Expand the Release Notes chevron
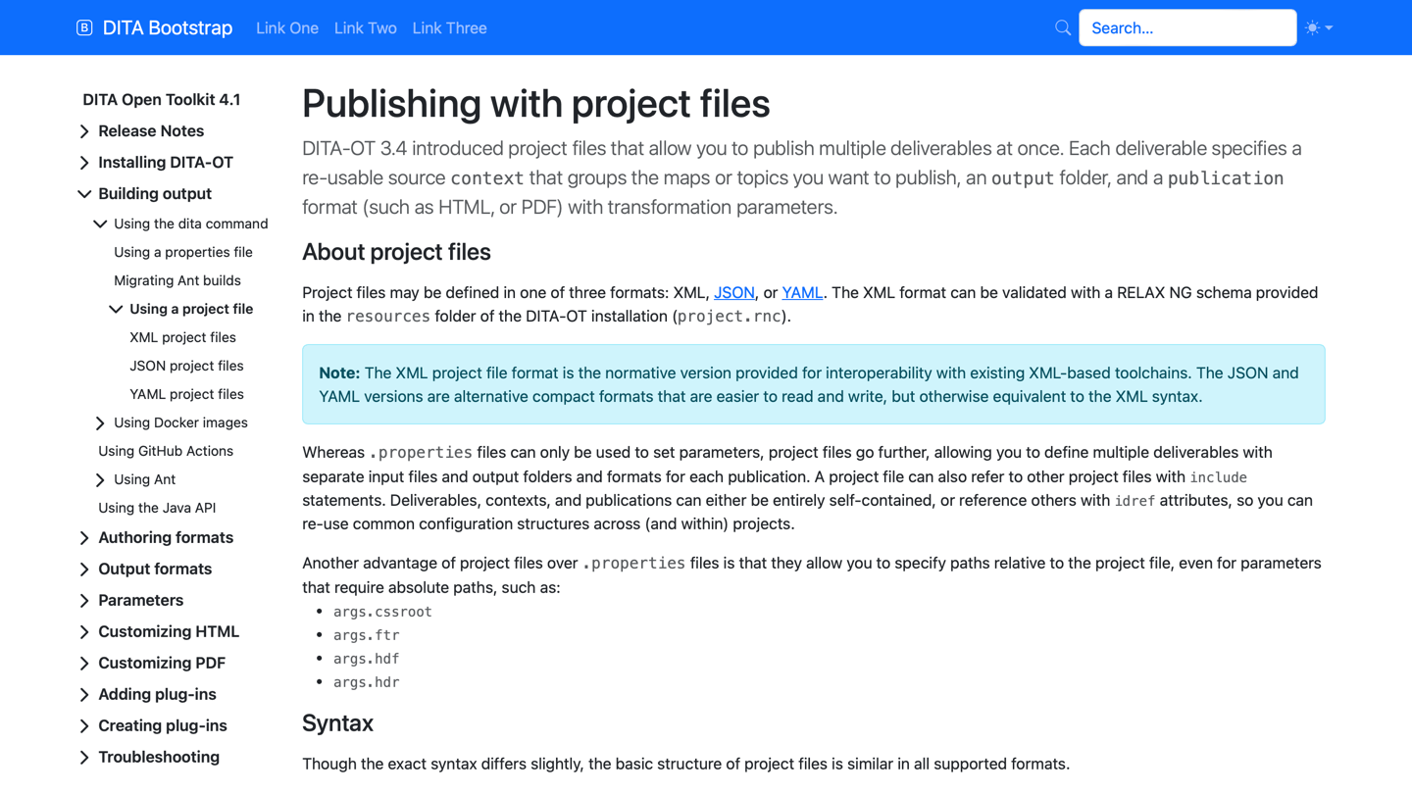The image size is (1412, 794). click(x=84, y=131)
